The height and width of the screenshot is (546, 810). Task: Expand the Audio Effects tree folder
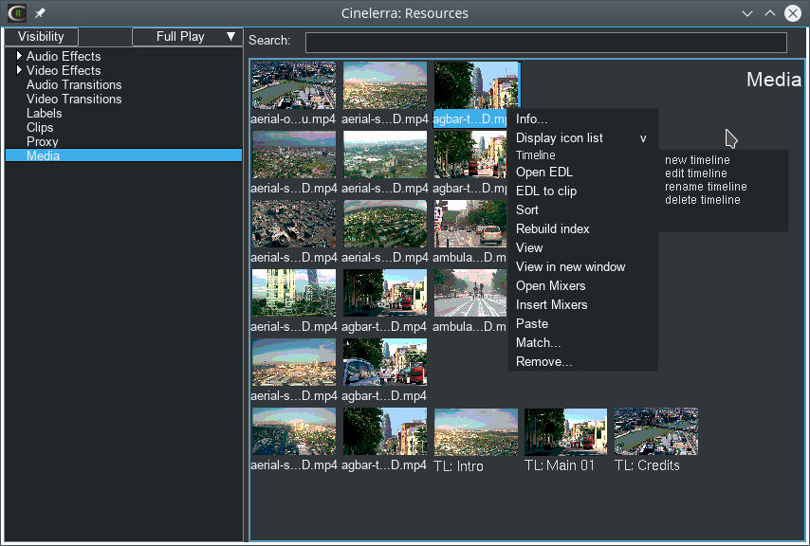(19, 57)
